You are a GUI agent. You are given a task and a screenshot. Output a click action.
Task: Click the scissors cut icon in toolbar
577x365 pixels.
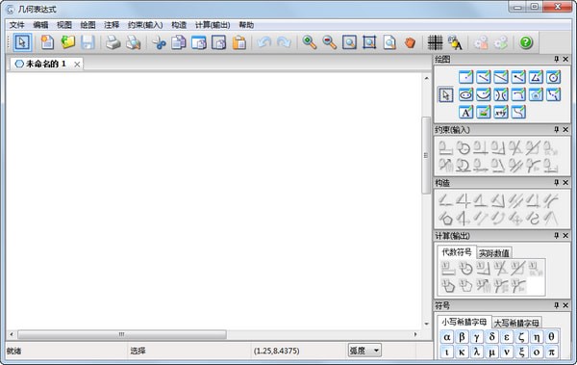point(159,42)
